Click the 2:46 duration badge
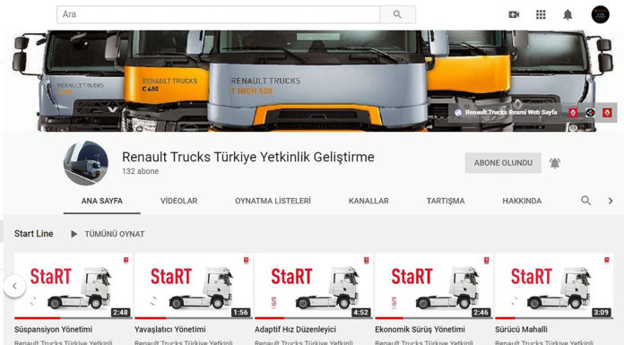 click(481, 313)
